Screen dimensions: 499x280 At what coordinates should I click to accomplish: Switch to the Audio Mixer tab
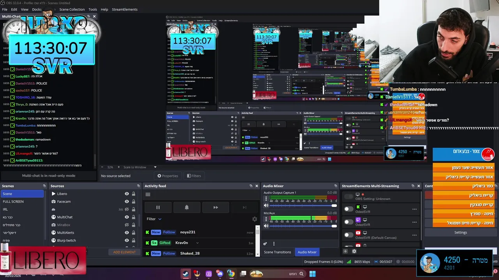[x=307, y=252]
